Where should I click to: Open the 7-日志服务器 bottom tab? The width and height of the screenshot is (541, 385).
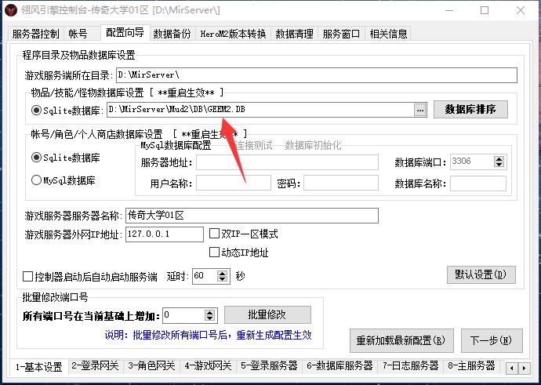pos(410,366)
